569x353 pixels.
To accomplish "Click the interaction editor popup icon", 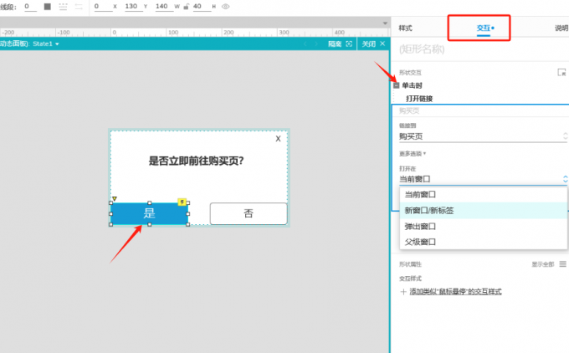I will click(562, 74).
